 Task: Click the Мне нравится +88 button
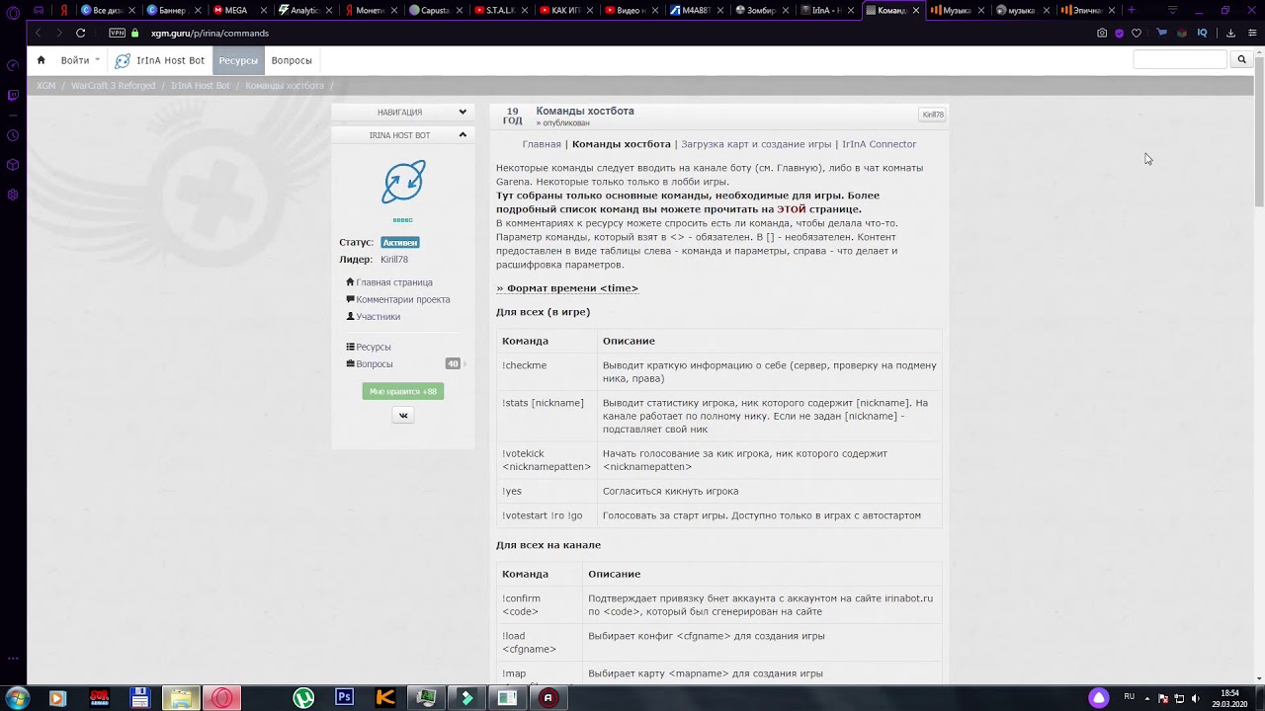pos(403,392)
